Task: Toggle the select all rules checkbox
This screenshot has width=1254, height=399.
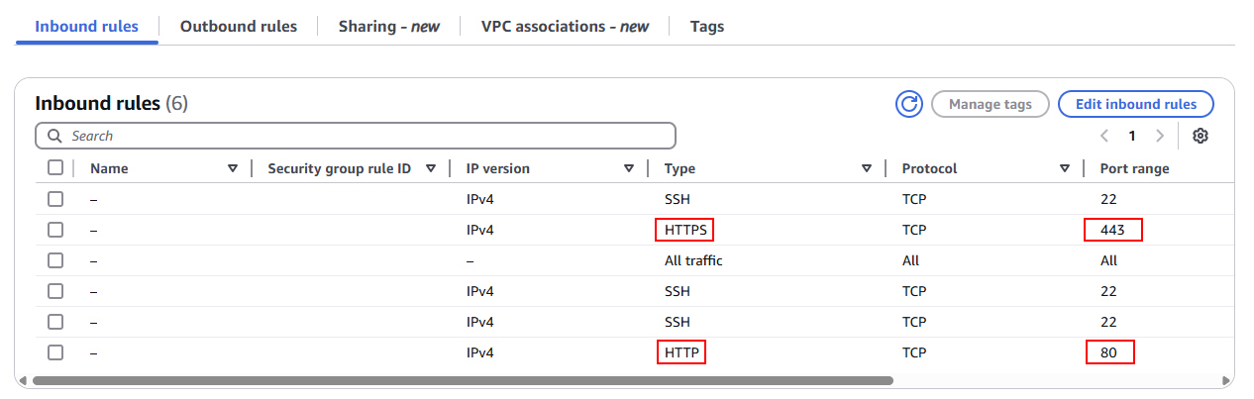Action: click(55, 168)
